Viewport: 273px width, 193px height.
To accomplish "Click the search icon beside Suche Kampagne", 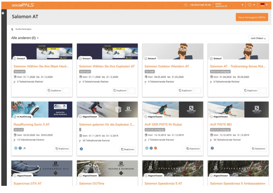I will tap(12, 29).
